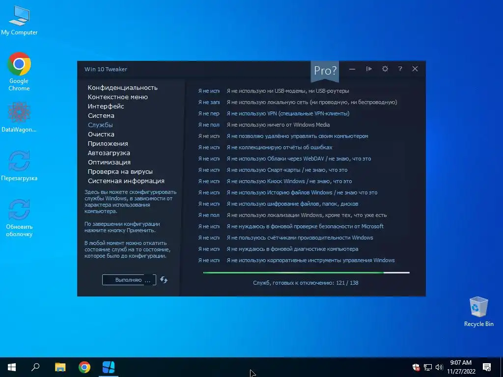Screen dimensions: 503x377
Task: Toggle 'не коллекционирую отчёты об ошибках'
Action: click(x=279, y=147)
